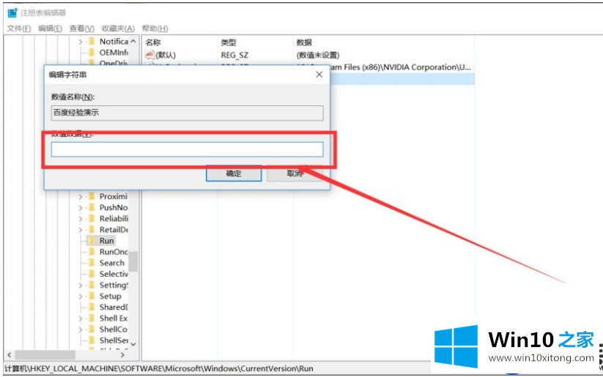Click the 名称 column header

[x=153, y=42]
